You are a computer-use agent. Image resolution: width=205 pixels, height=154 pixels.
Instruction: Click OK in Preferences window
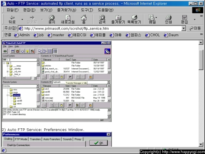99,143
